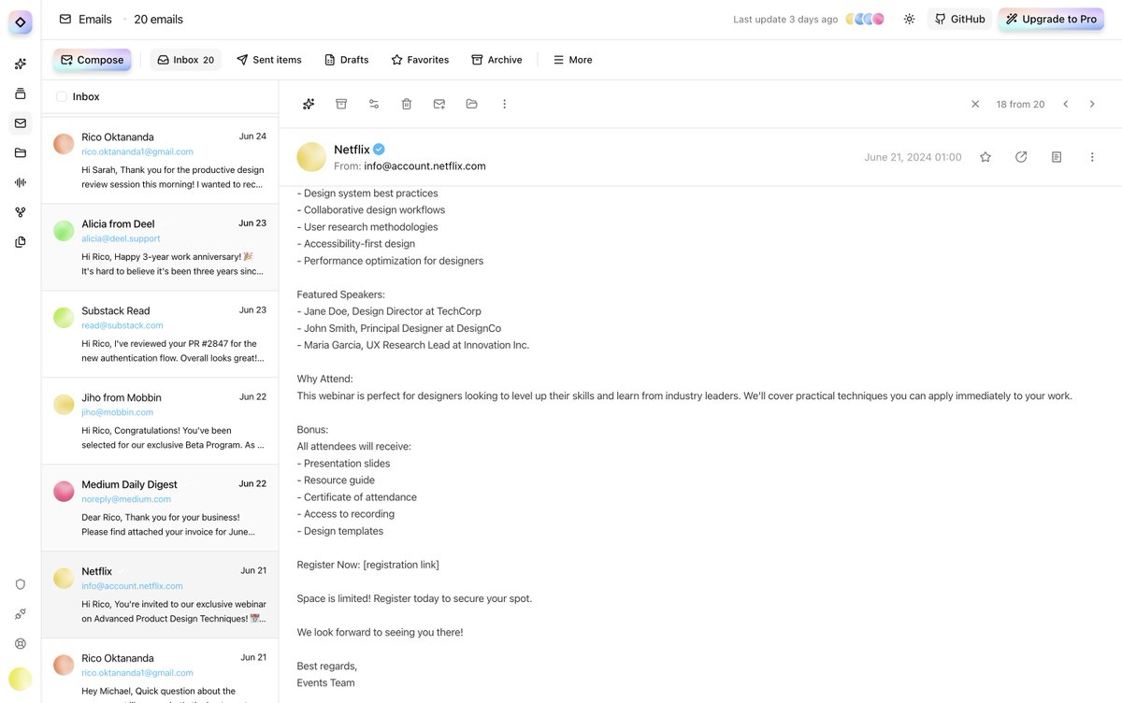
Task: Click '[registration link]' in email body
Action: [x=401, y=565]
